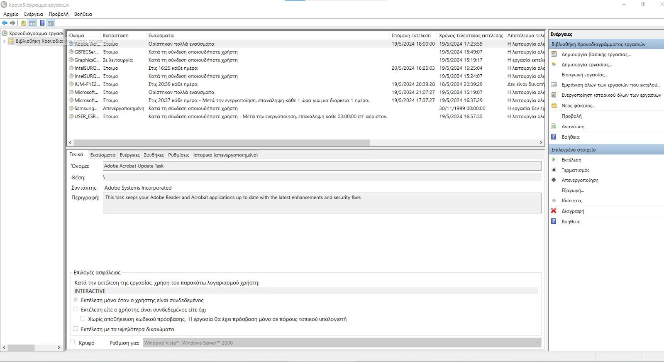The width and height of the screenshot is (664, 362).
Task: Open the 'Ρύθμιση για' combo box
Action: (342, 342)
